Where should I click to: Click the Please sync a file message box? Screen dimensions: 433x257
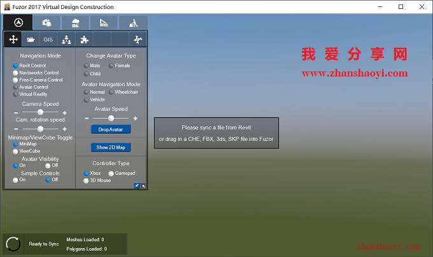[x=216, y=133]
